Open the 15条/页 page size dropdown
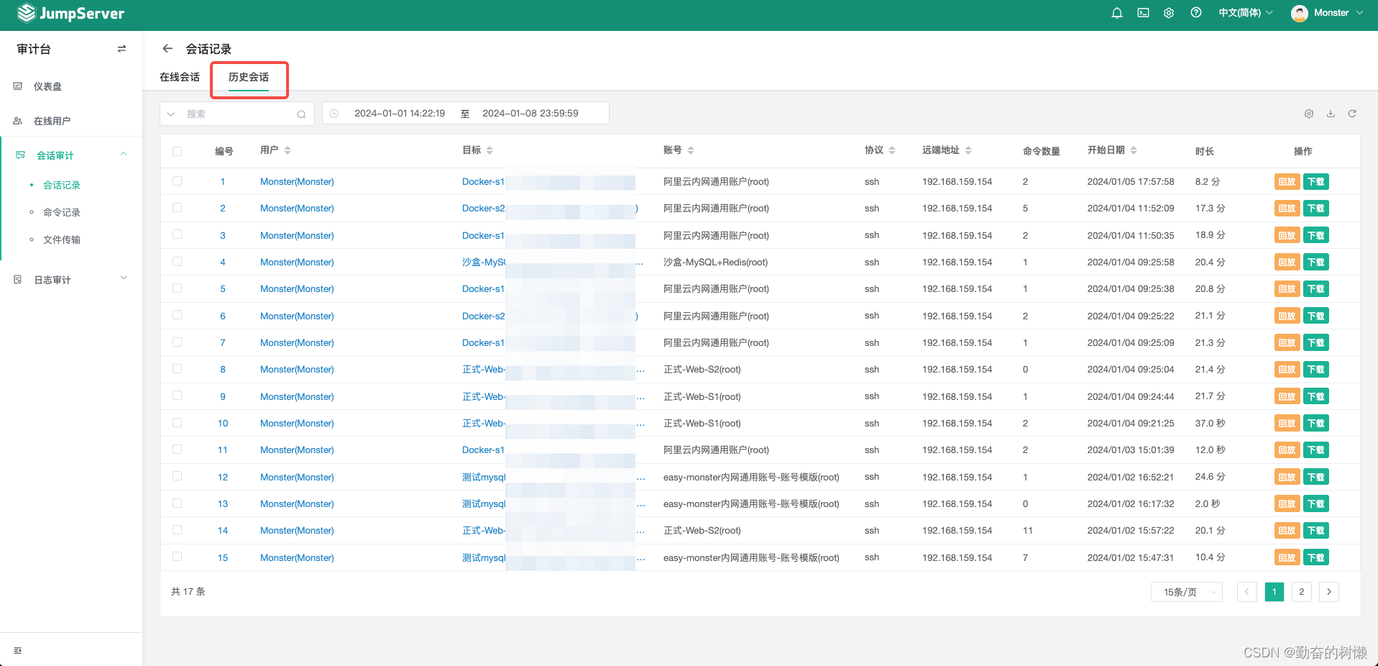 pyautogui.click(x=1187, y=592)
